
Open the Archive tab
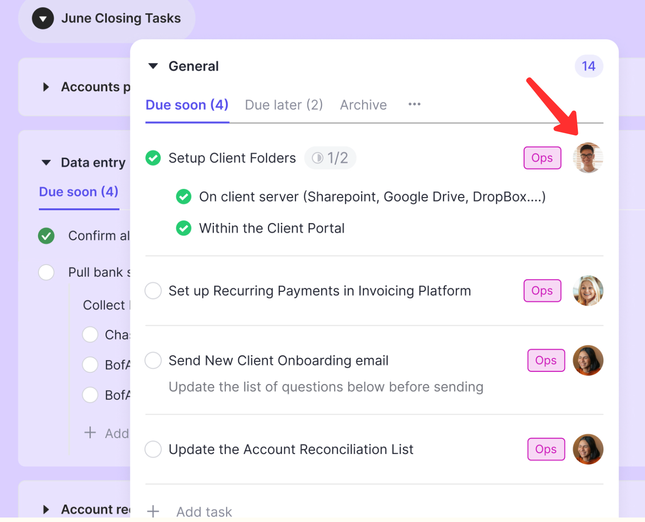(363, 105)
